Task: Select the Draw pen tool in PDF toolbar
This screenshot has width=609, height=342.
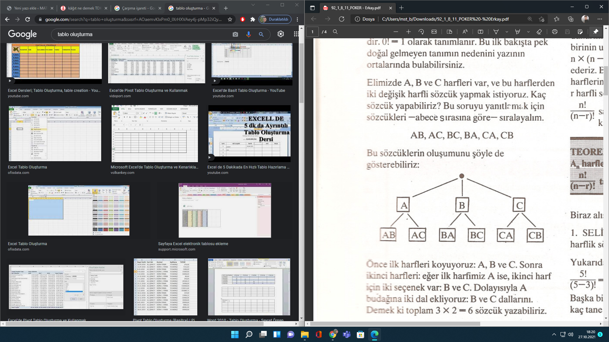Action: [x=496, y=32]
